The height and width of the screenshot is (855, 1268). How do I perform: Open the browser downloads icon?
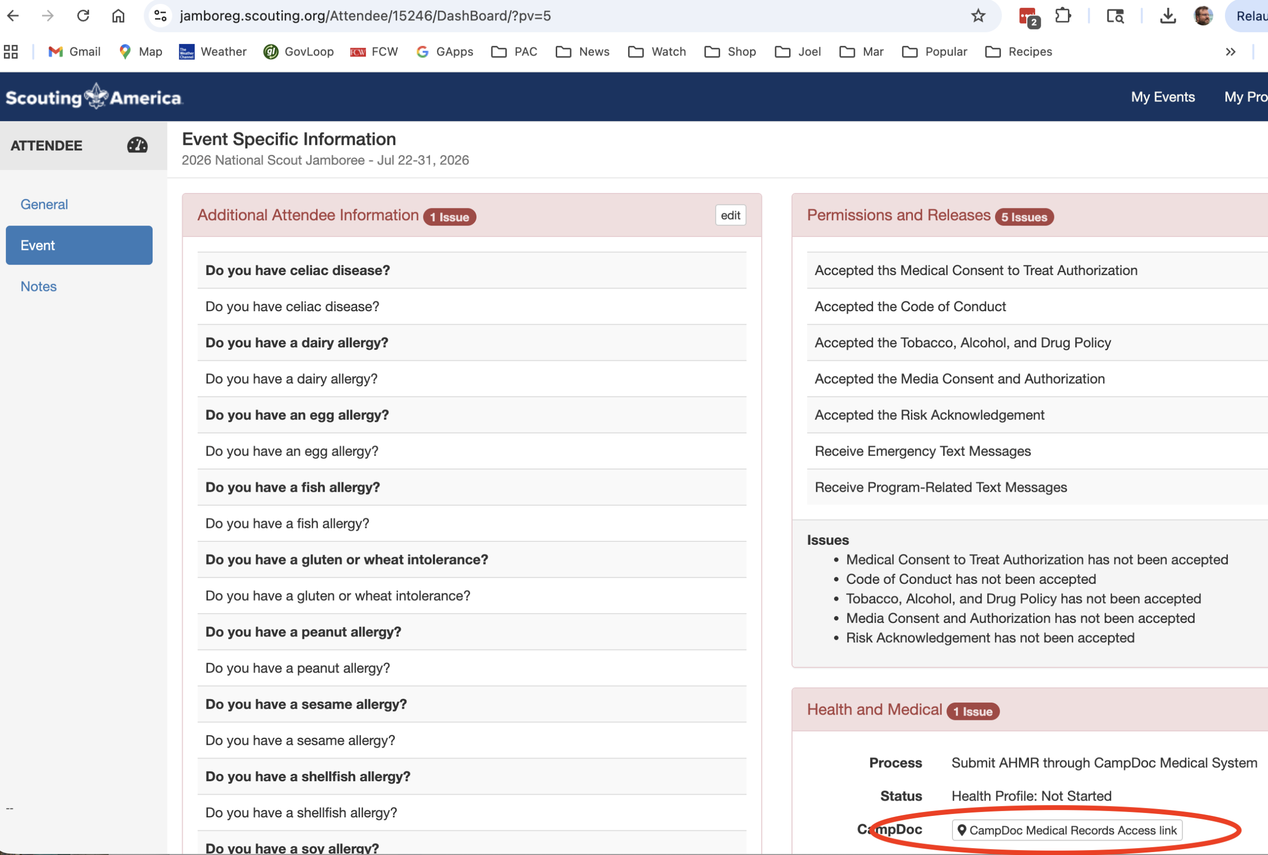click(x=1167, y=16)
